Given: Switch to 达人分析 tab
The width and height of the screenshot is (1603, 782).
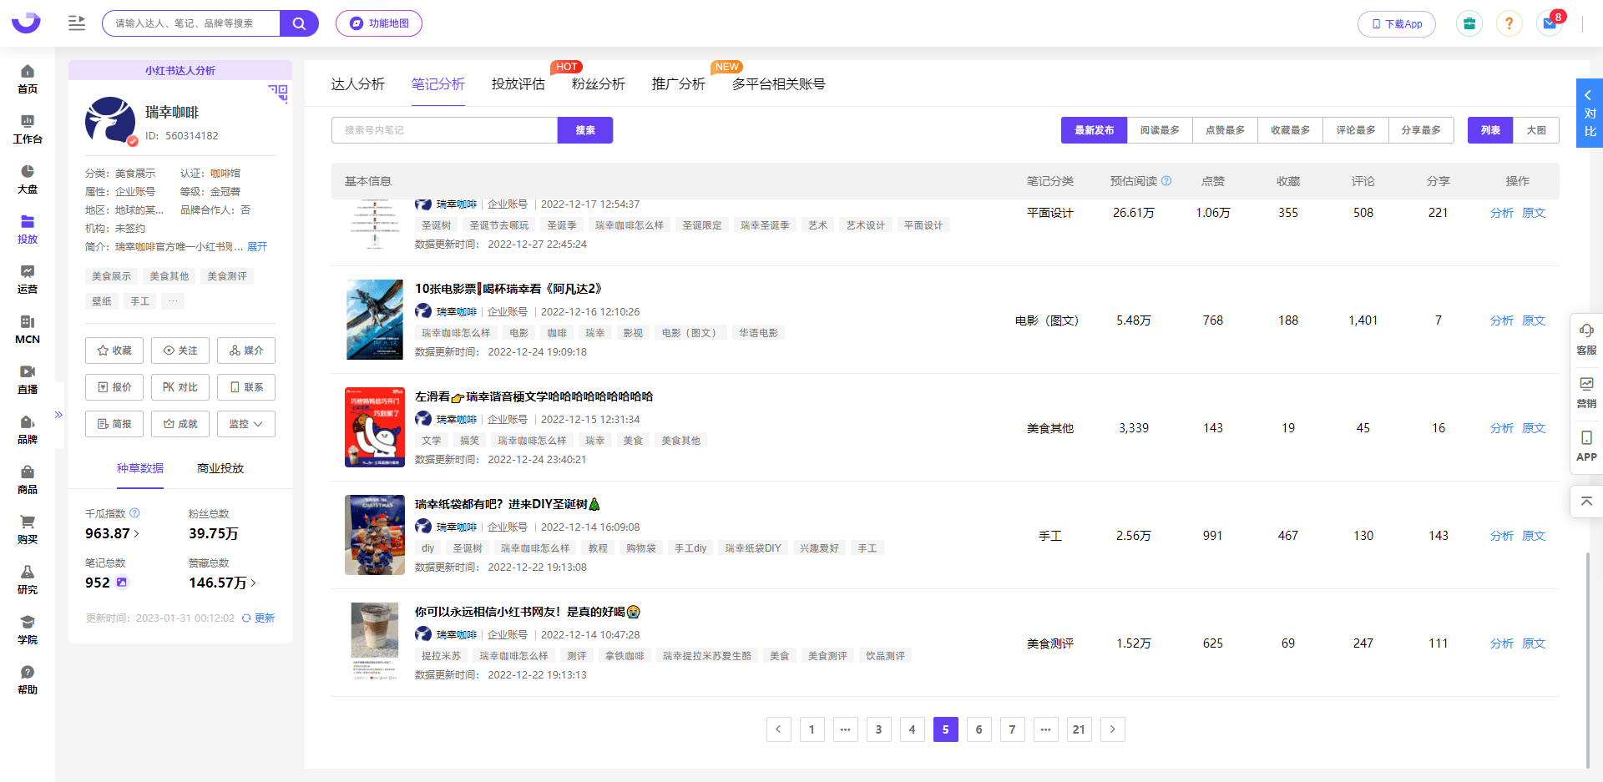Looking at the screenshot, I should click(357, 84).
